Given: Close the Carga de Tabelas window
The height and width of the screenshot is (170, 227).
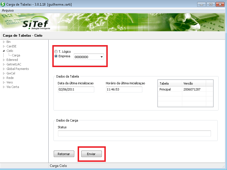Looking at the screenshot, I should 220,5.
